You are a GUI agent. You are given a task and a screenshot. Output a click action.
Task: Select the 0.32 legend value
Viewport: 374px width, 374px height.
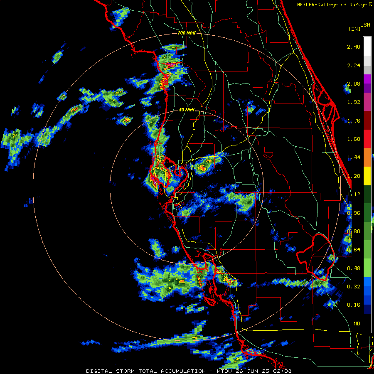354,287
